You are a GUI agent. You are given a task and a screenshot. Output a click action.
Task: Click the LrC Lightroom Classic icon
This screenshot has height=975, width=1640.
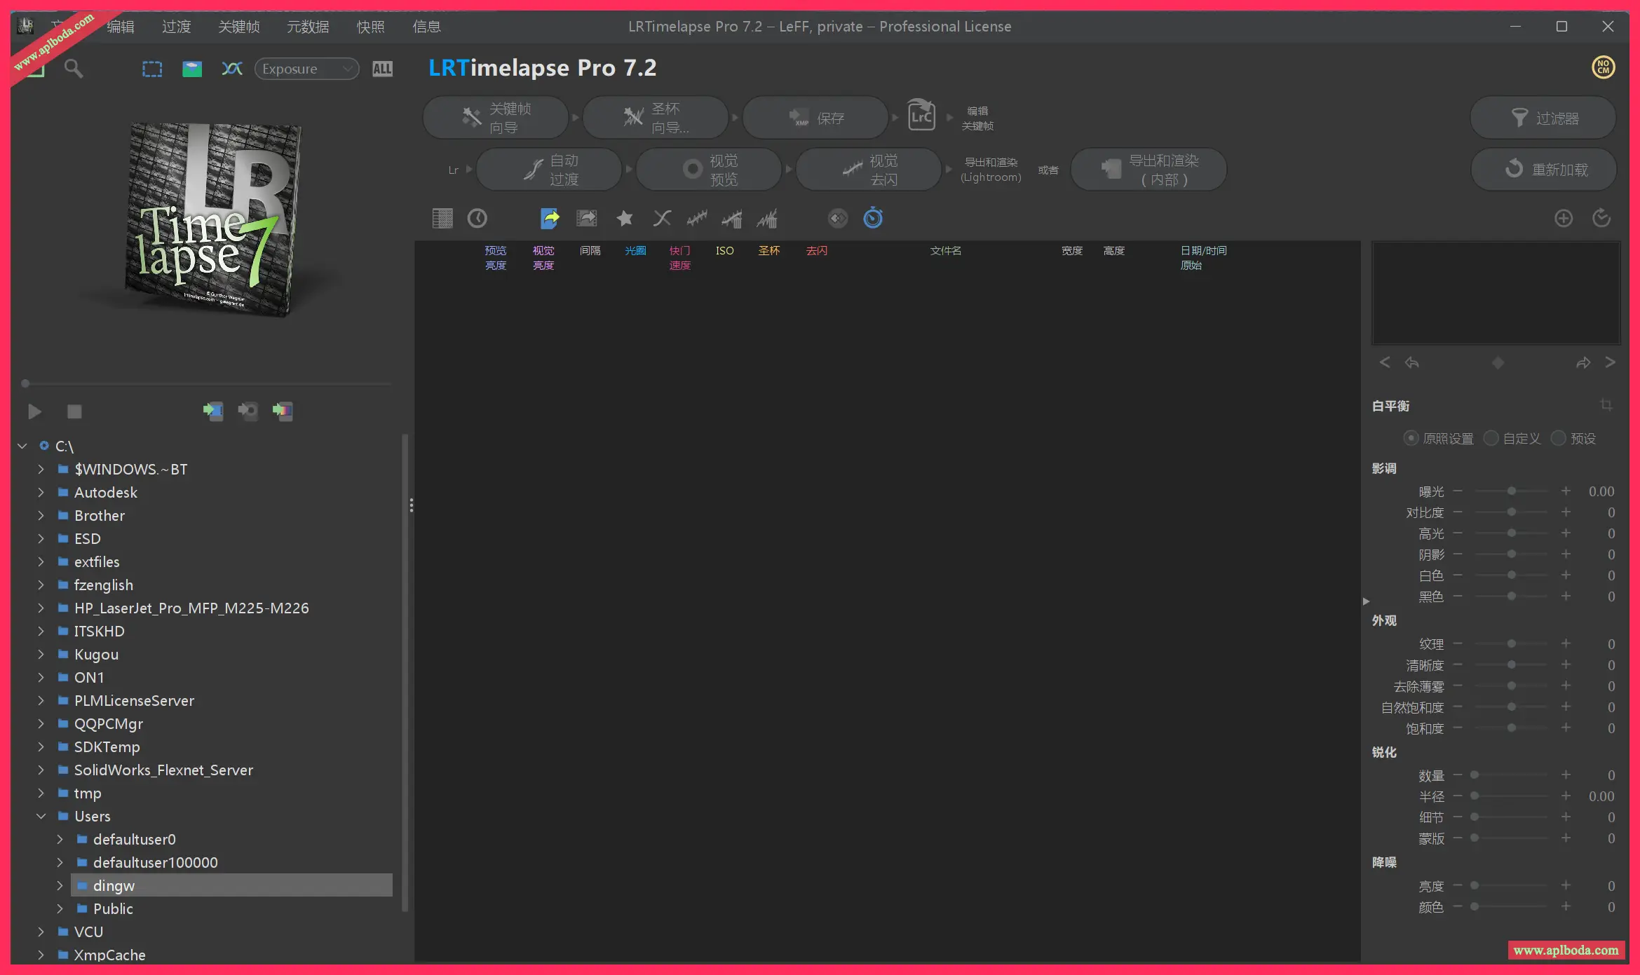pos(921,114)
